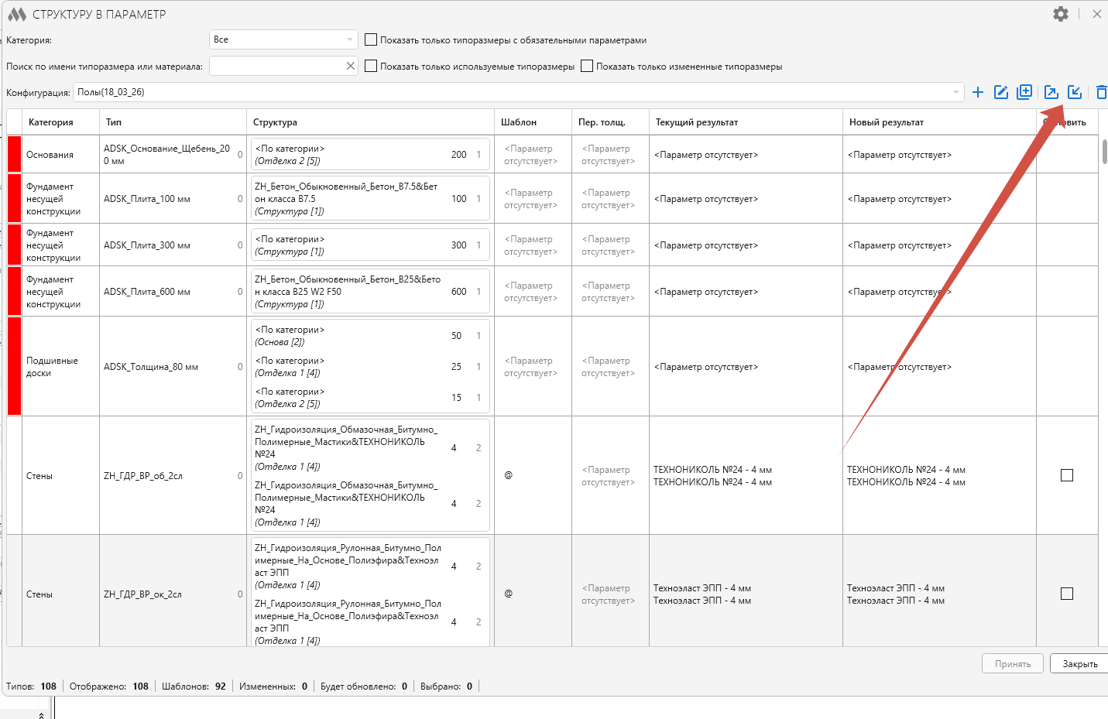Click the Отделка 1 [4] layer of ADSK_Толщина_80 мм
The height and width of the screenshot is (719, 1108).
click(x=370, y=367)
